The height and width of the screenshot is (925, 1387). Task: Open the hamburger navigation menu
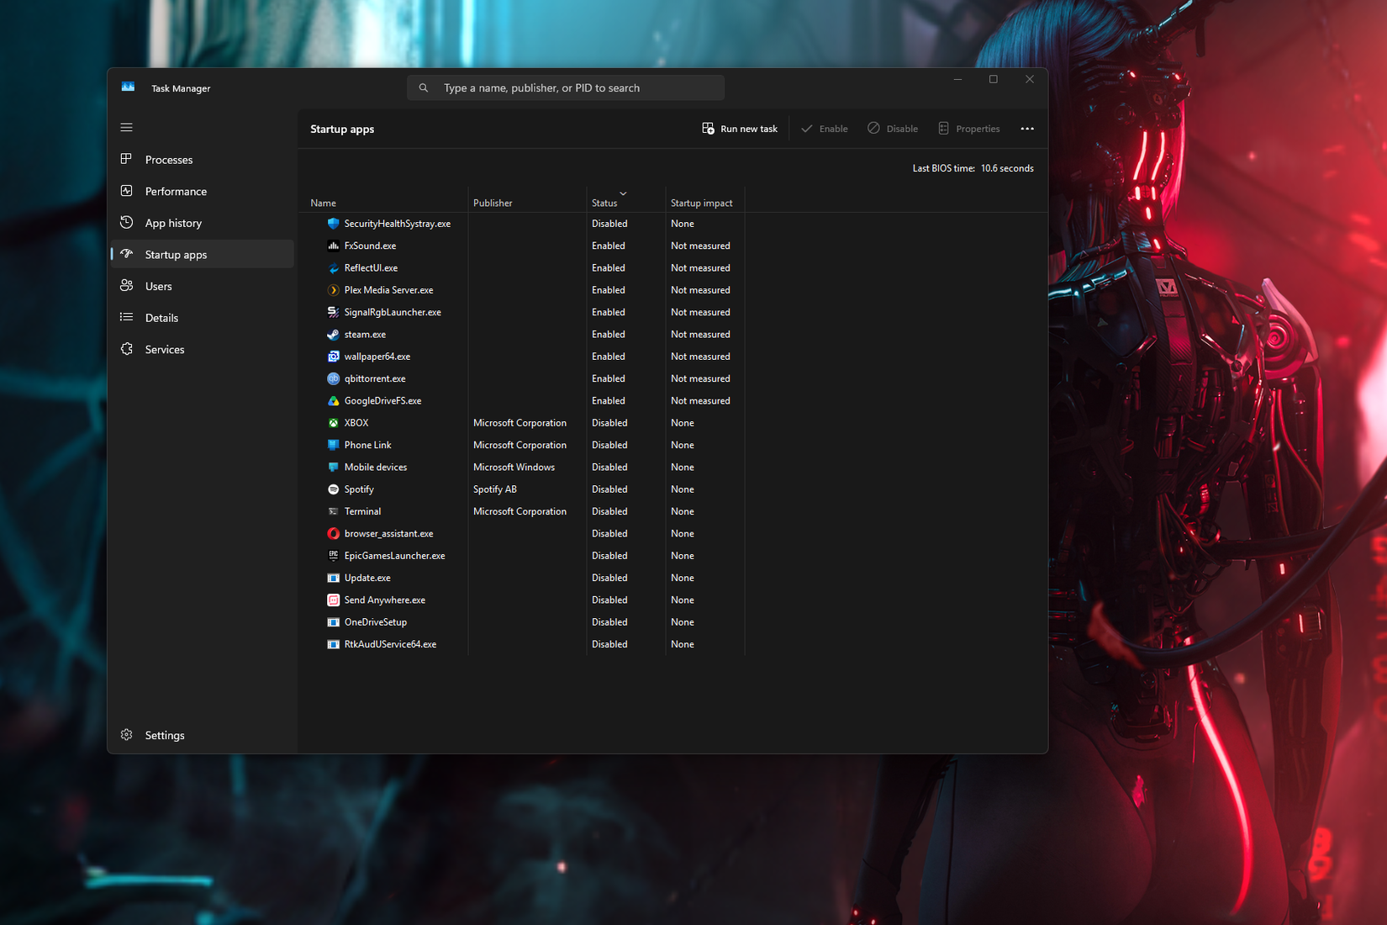click(x=127, y=128)
